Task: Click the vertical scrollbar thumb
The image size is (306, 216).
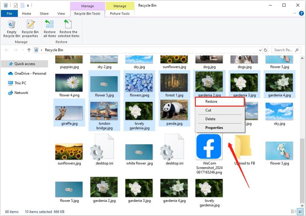Action: pyautogui.click(x=302, y=170)
